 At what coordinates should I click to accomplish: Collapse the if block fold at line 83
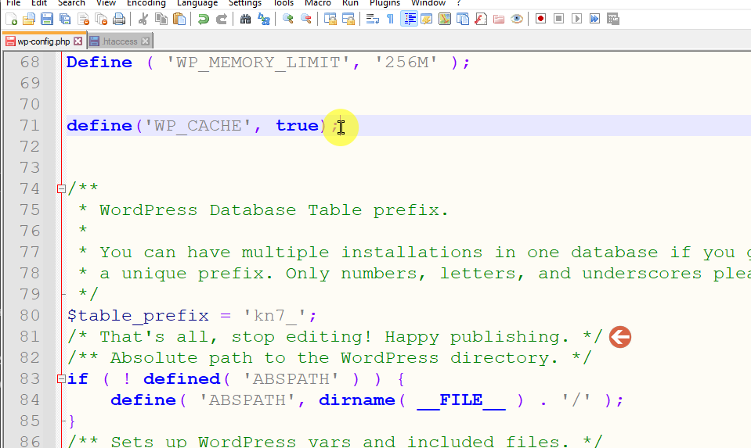click(61, 379)
